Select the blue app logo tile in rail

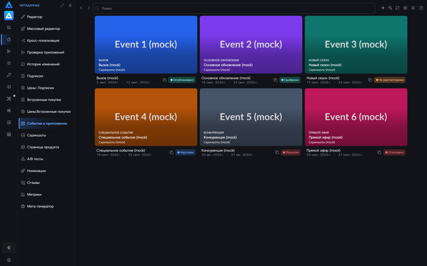(9, 15)
